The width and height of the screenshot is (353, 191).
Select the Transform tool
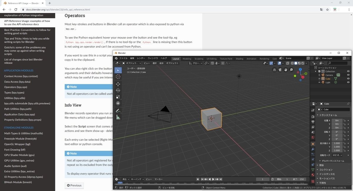coord(118,103)
